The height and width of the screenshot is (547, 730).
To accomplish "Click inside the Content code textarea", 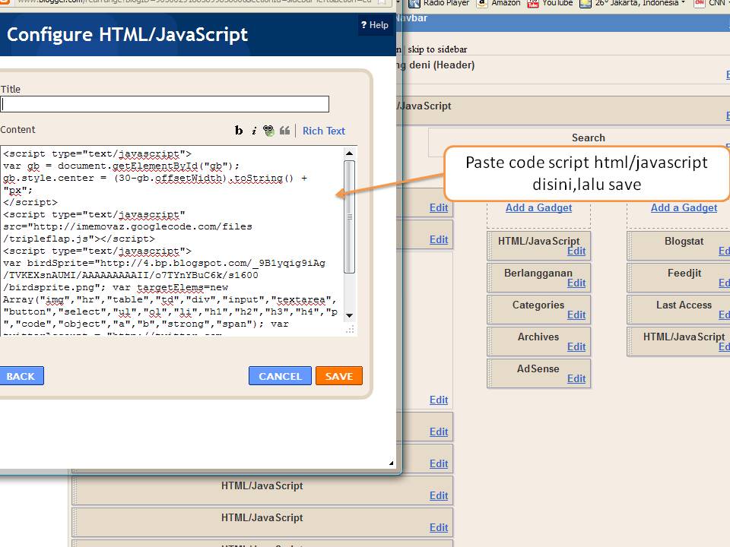I will coord(171,241).
